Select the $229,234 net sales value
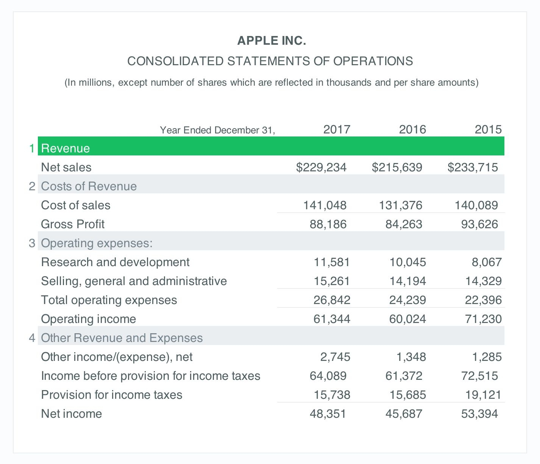Image resolution: width=540 pixels, height=464 pixels. [321, 167]
